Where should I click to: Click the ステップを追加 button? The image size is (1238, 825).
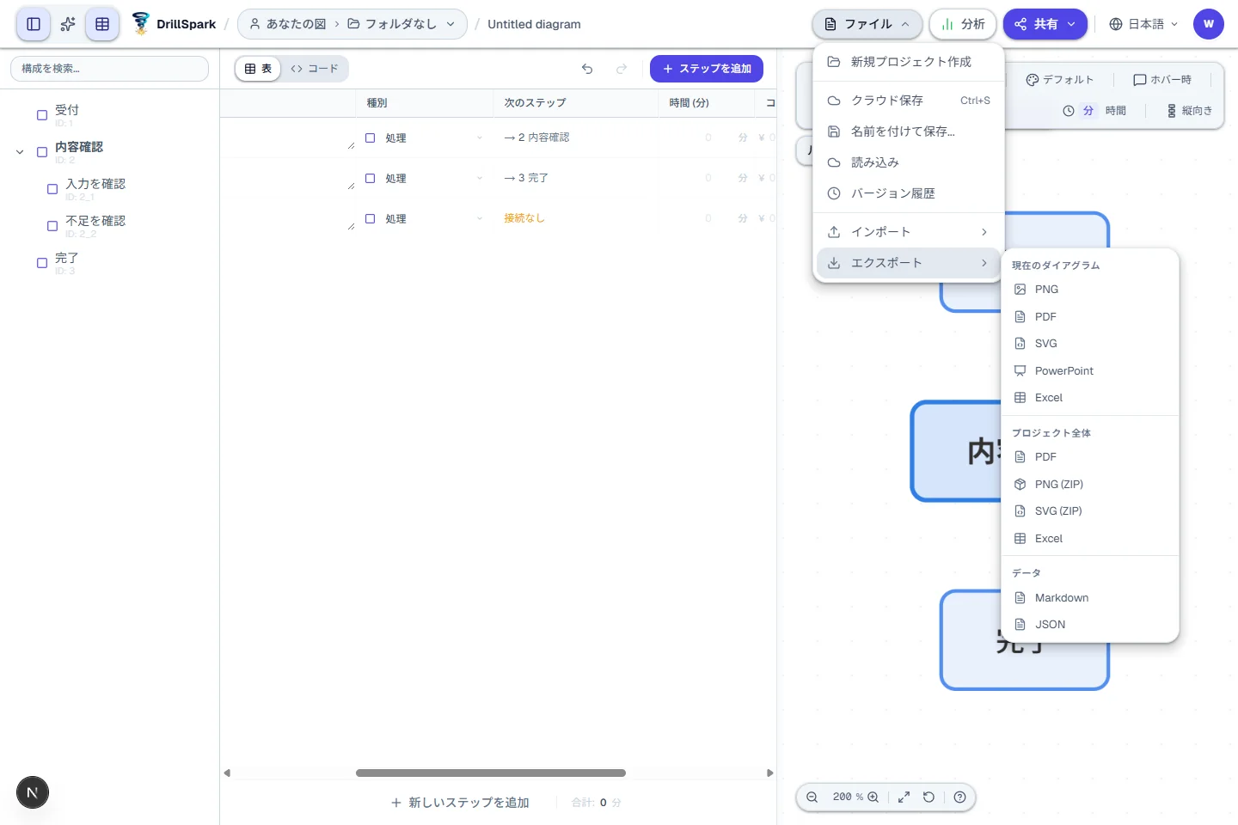point(707,69)
